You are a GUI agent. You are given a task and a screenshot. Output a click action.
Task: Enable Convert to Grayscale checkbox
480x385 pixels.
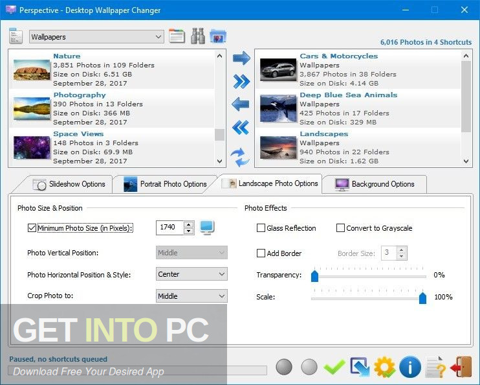tap(340, 228)
